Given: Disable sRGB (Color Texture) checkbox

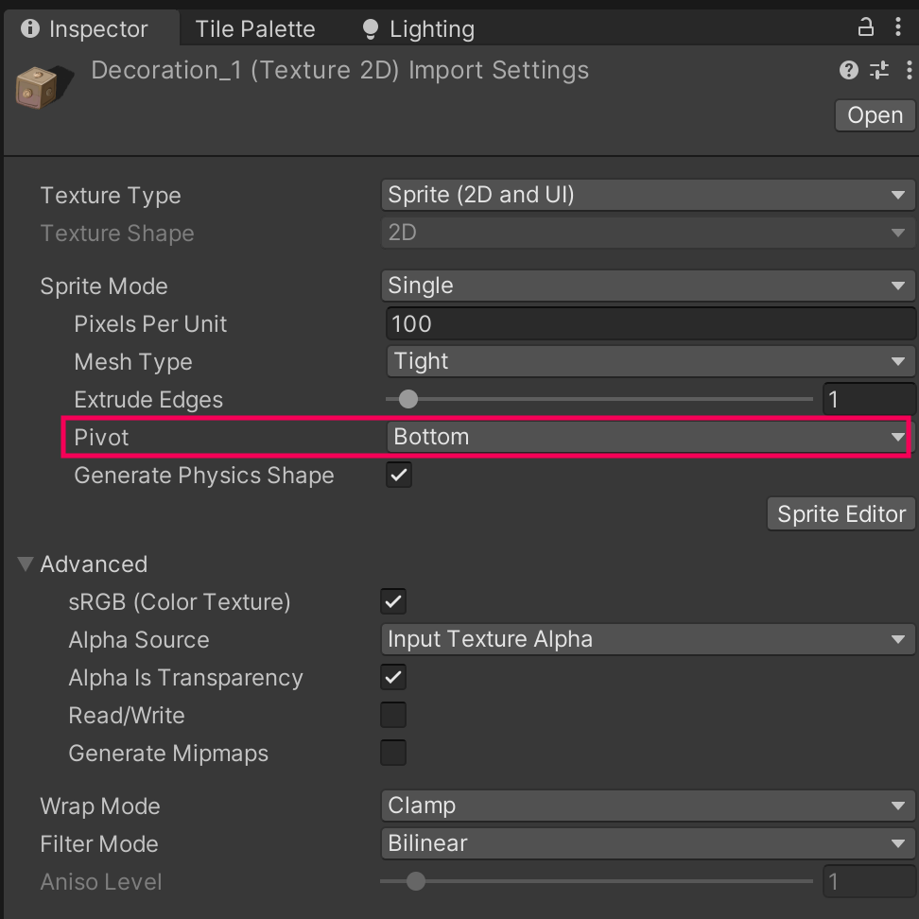Looking at the screenshot, I should tap(393, 601).
